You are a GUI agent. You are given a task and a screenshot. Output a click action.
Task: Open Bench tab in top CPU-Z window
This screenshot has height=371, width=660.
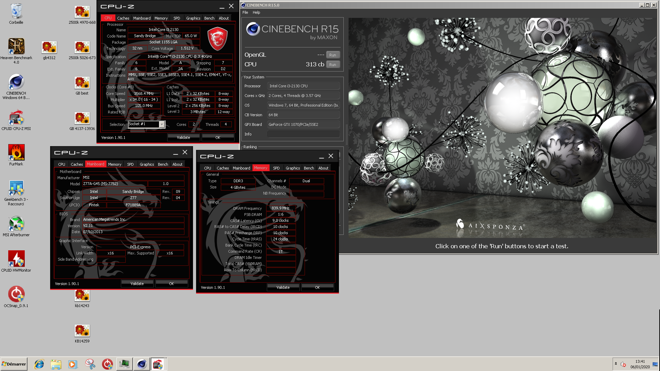click(209, 18)
